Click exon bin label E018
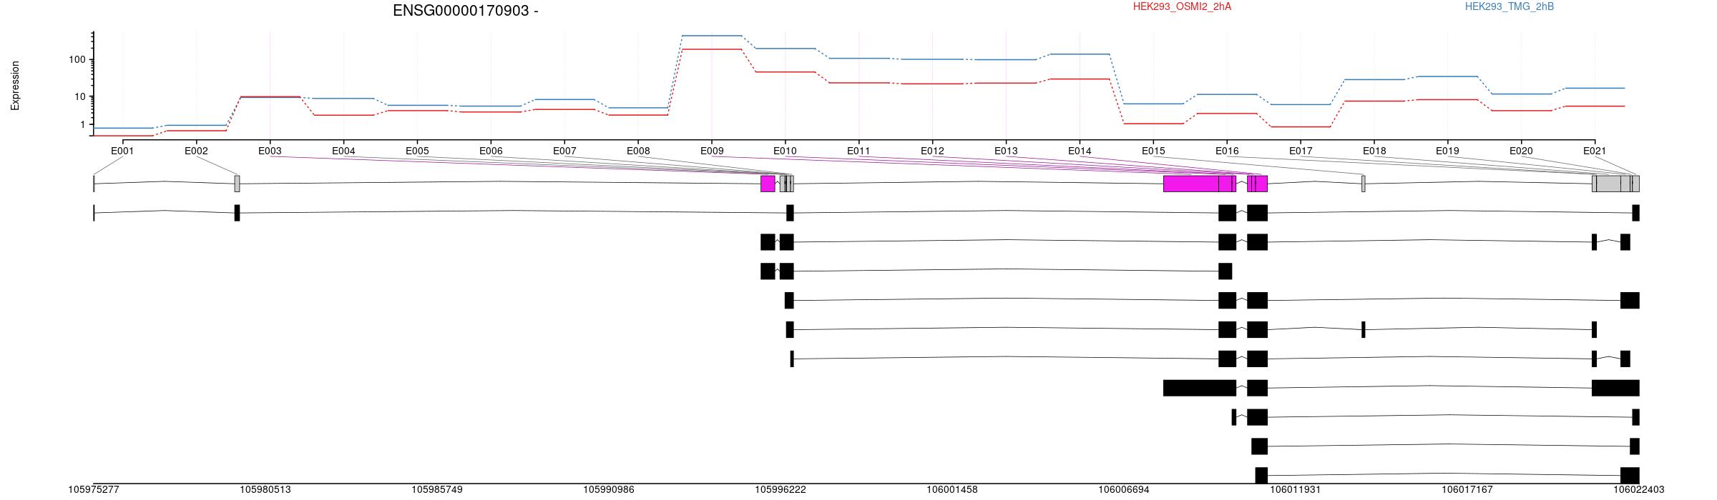Image resolution: width=1717 pixels, height=500 pixels. point(1374,151)
